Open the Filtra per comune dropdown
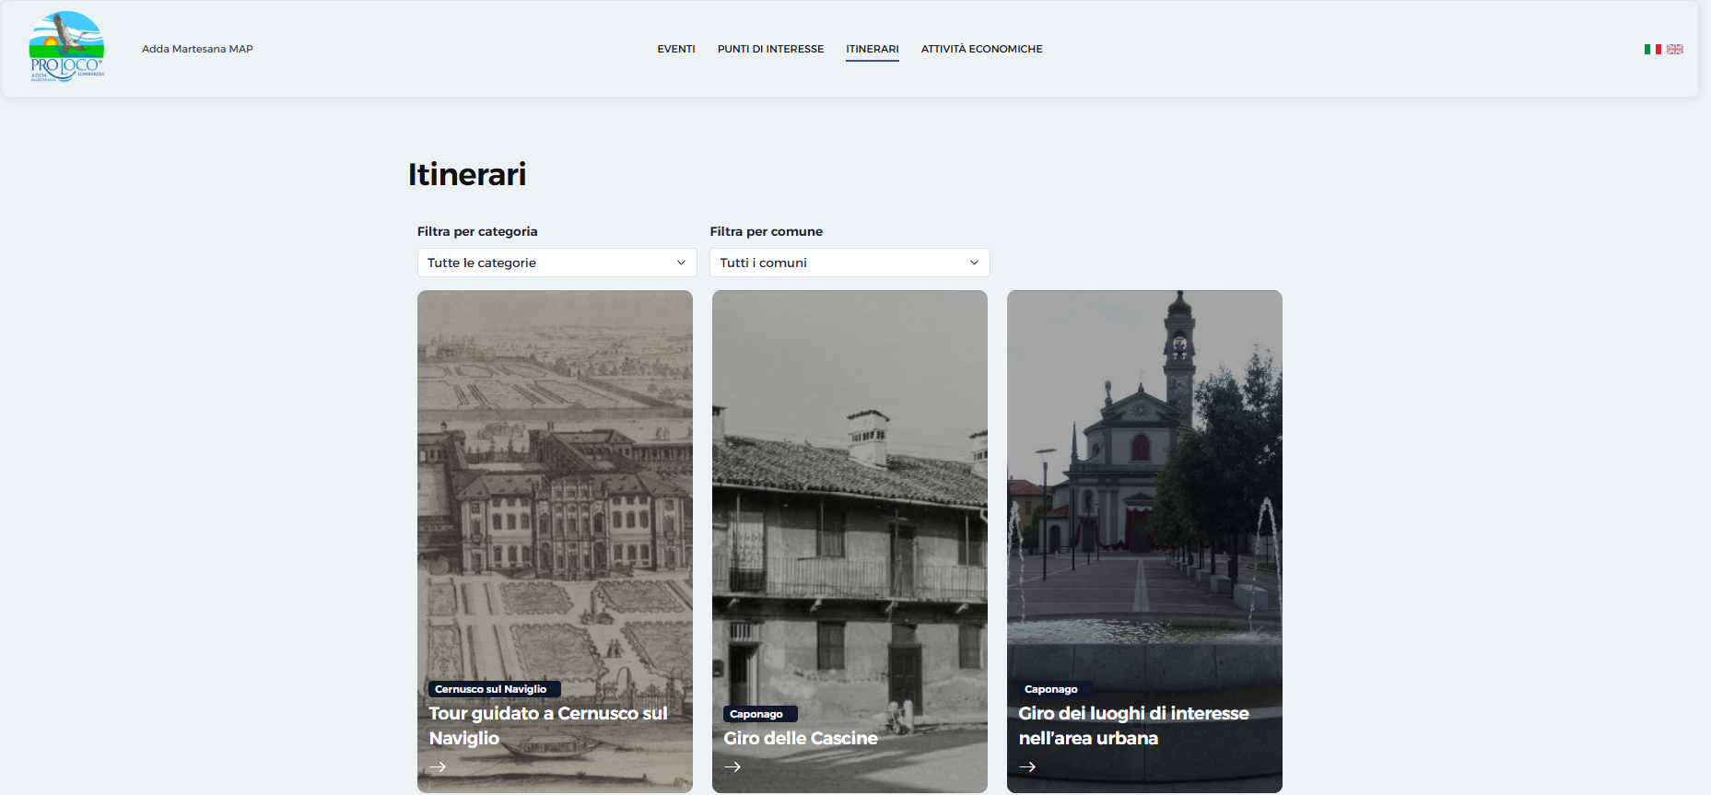 [849, 263]
